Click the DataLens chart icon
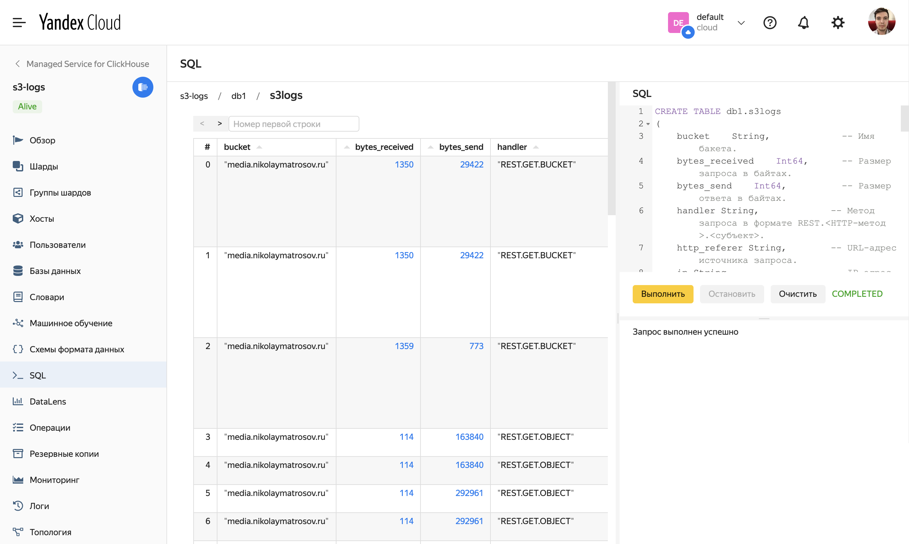 pyautogui.click(x=18, y=401)
